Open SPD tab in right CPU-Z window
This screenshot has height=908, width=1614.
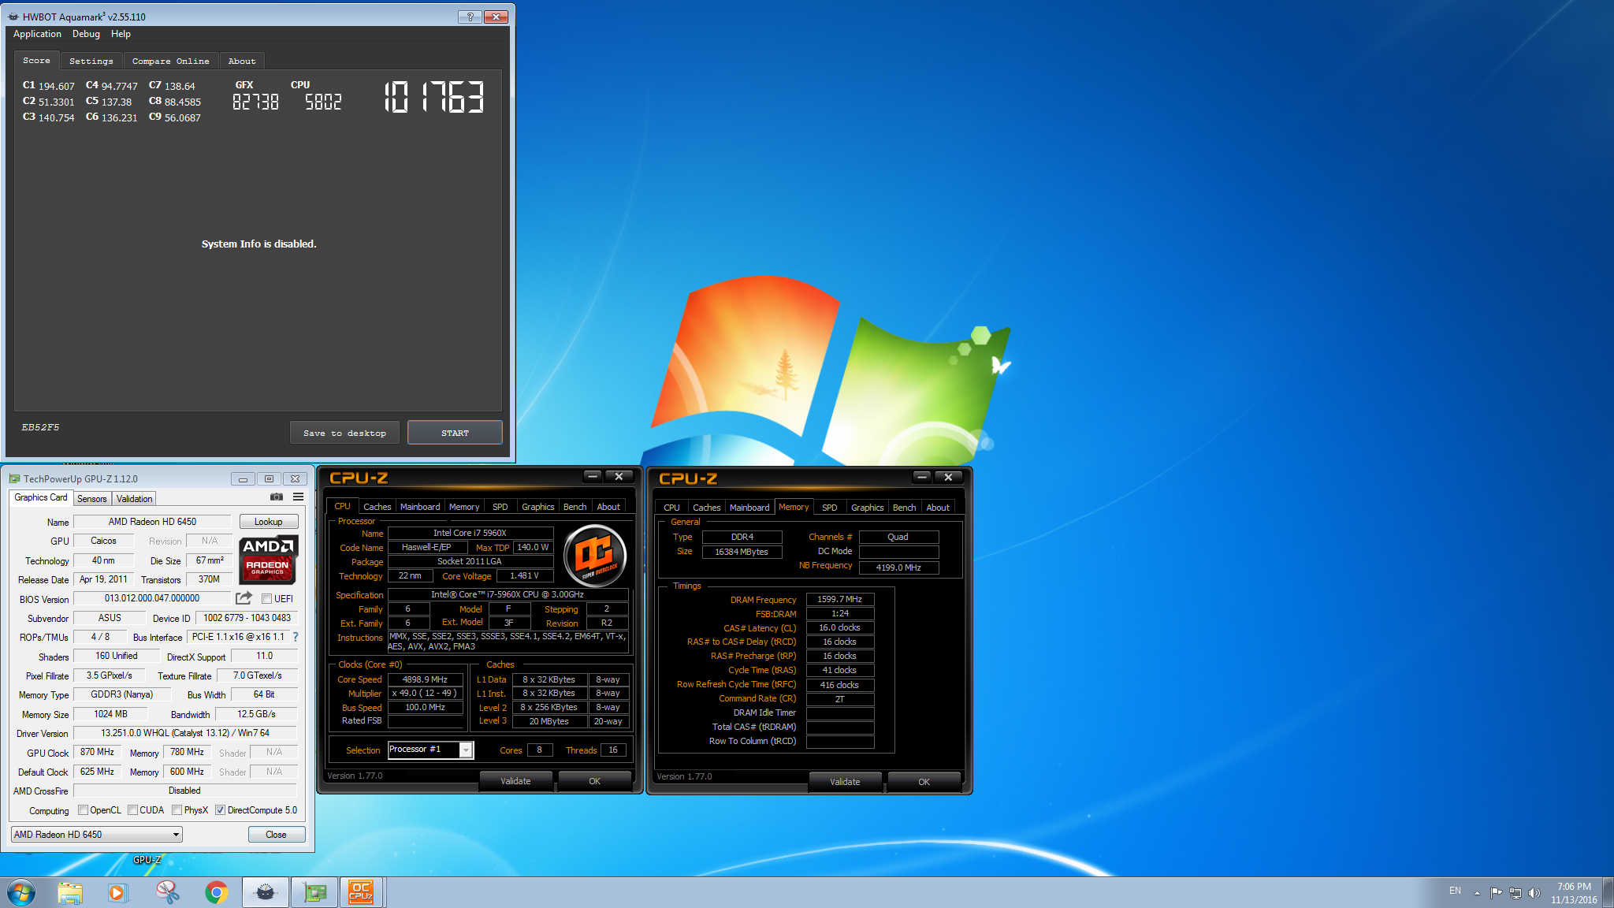click(830, 508)
